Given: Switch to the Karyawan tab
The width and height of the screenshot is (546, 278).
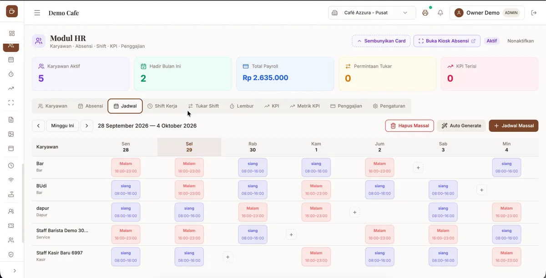Looking at the screenshot, I should pyautogui.click(x=53, y=106).
